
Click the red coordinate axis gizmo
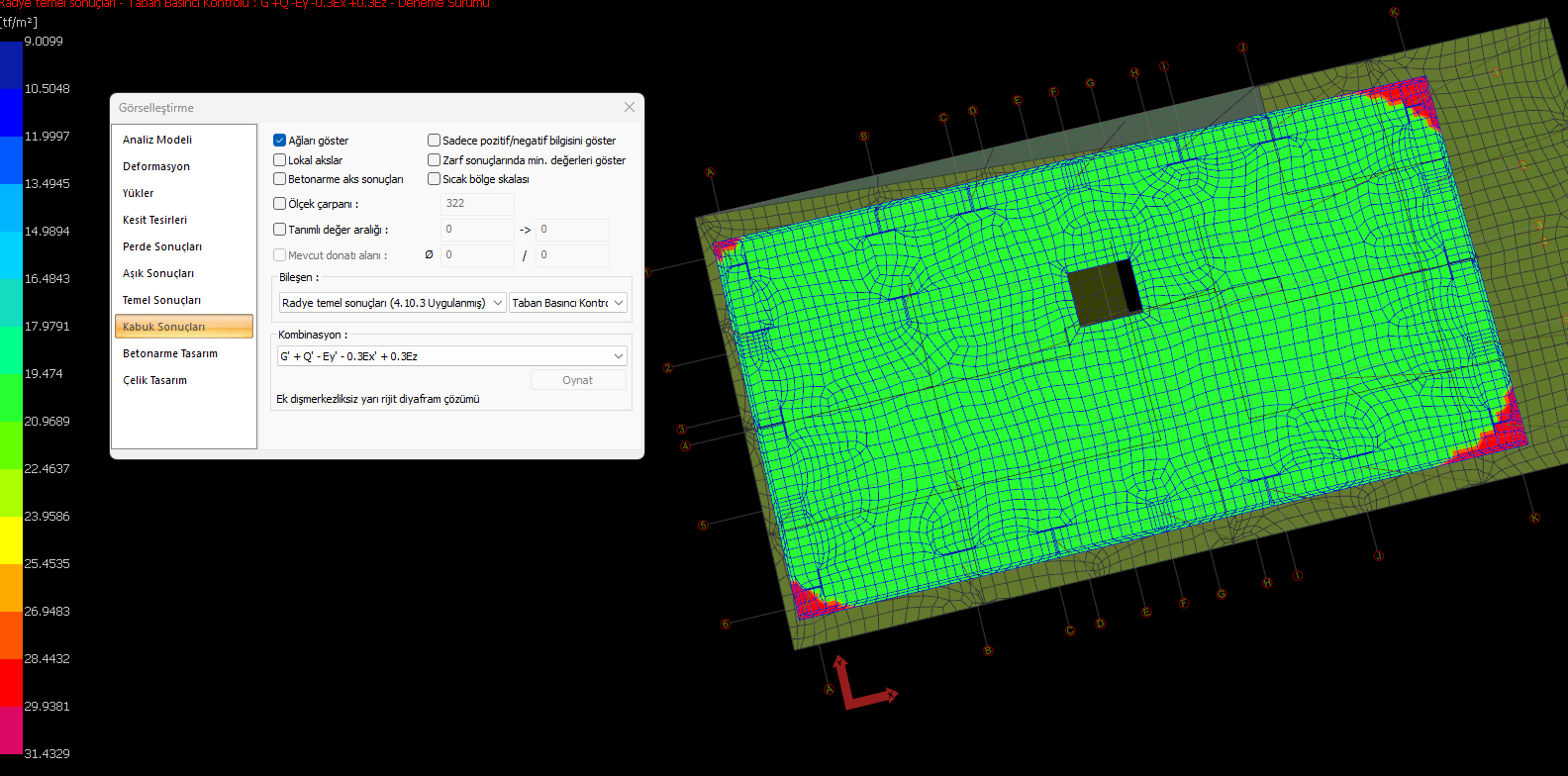coord(859,689)
